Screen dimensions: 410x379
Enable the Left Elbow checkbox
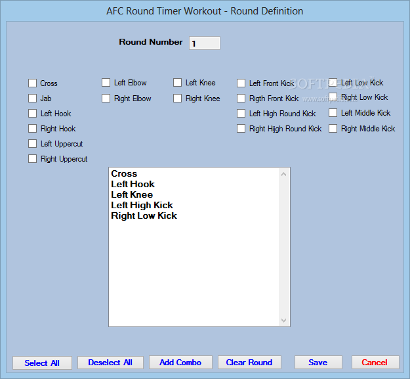(106, 83)
